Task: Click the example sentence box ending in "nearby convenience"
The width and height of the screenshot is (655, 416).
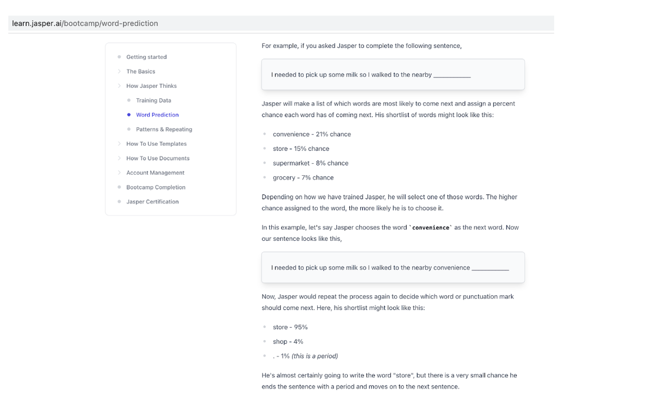Action: pos(393,268)
